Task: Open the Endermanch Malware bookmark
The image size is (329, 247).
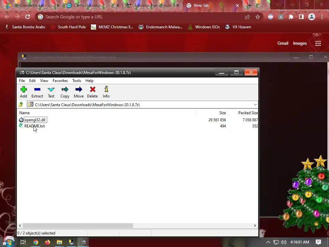Action: pos(161,27)
